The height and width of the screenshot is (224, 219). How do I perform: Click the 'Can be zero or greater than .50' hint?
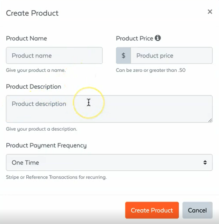pos(151,70)
